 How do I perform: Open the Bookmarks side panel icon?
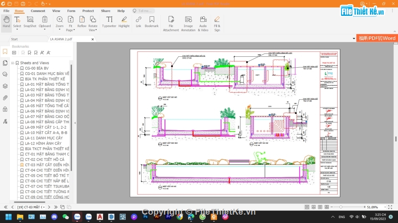point(5,52)
